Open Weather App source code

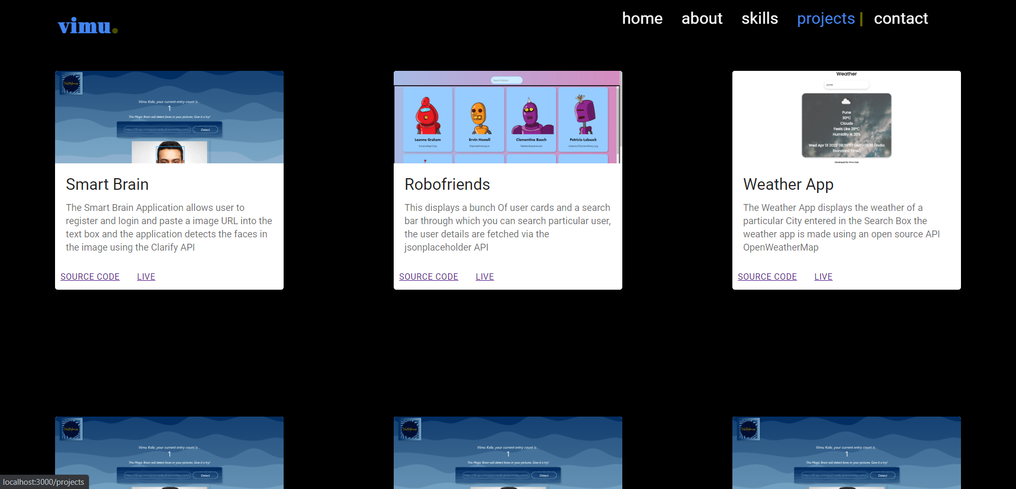[767, 276]
